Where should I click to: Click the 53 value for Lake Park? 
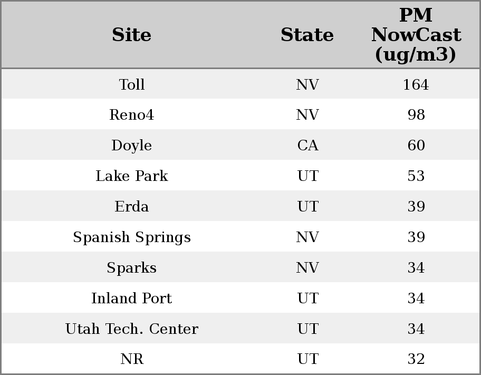[x=416, y=176]
